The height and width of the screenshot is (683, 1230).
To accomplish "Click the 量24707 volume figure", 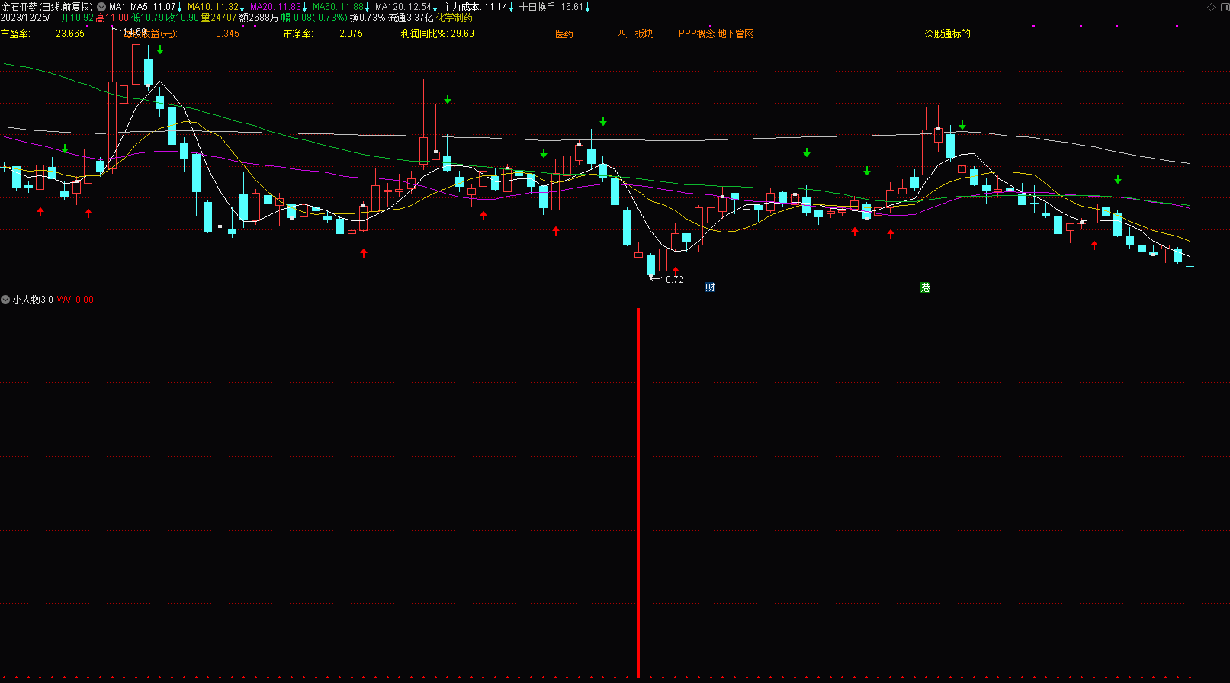I will click(219, 18).
